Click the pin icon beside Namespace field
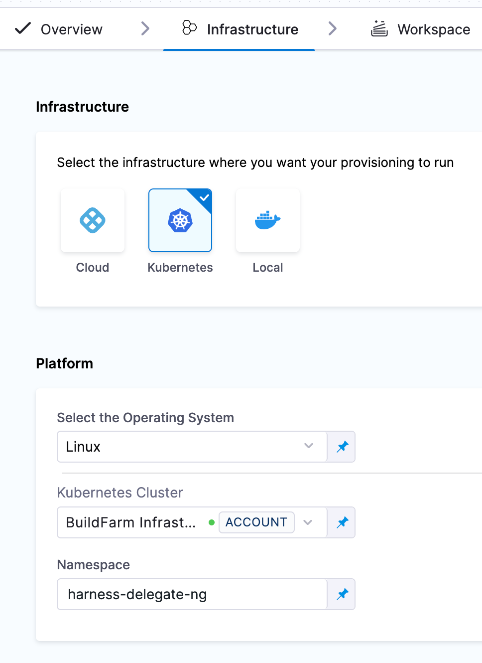The image size is (482, 663). click(342, 594)
